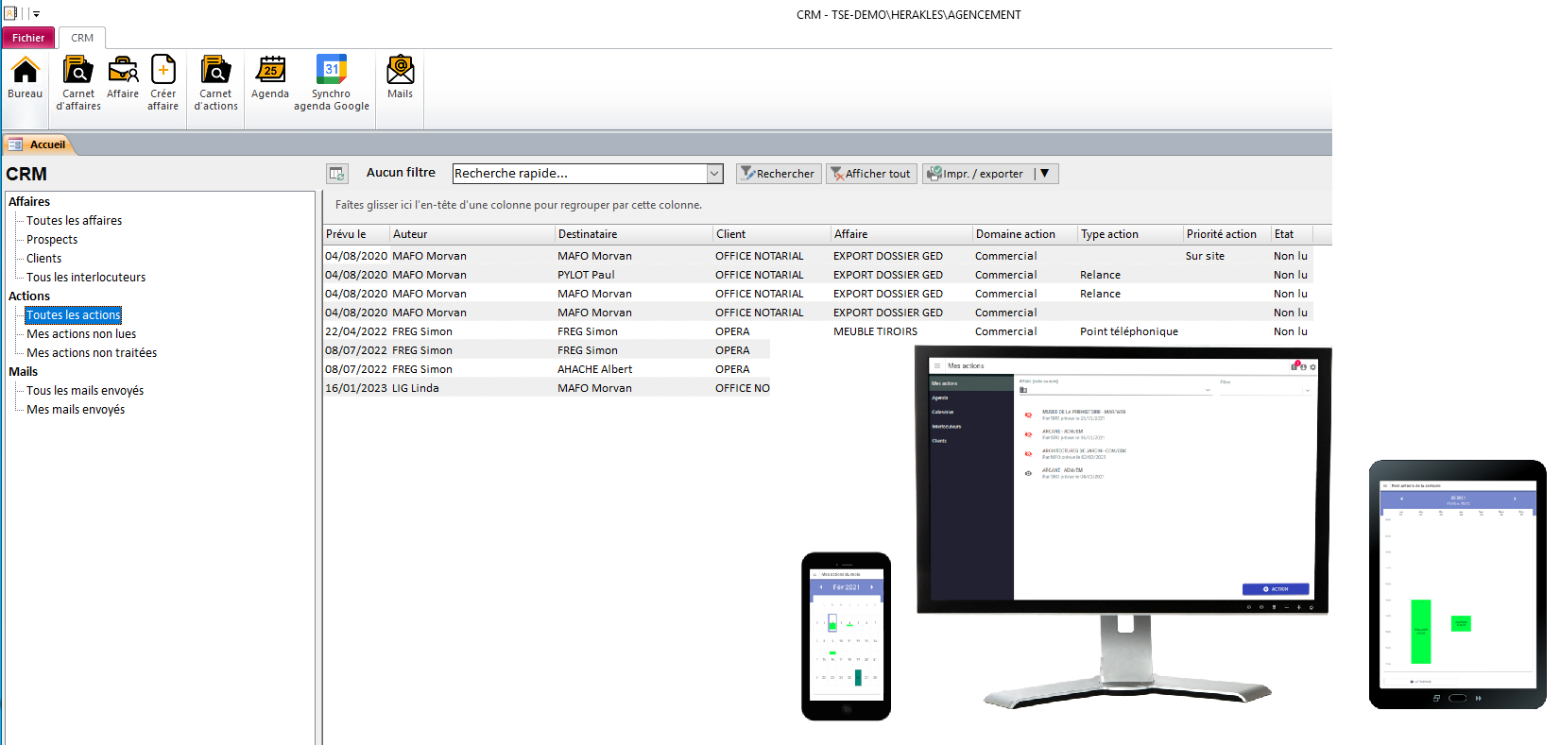
Task: Sort by the Client column header
Action: pyautogui.click(x=772, y=234)
